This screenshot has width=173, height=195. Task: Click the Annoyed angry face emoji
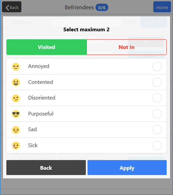16,67
